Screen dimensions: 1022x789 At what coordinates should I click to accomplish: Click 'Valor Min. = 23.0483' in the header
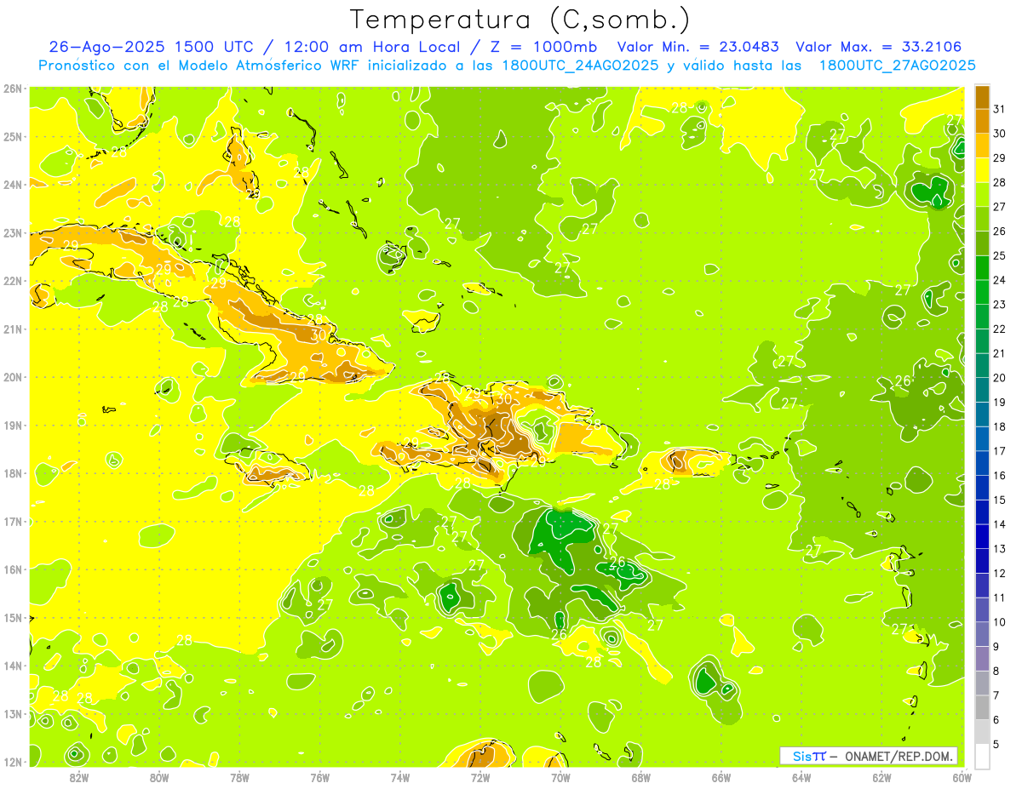point(700,47)
